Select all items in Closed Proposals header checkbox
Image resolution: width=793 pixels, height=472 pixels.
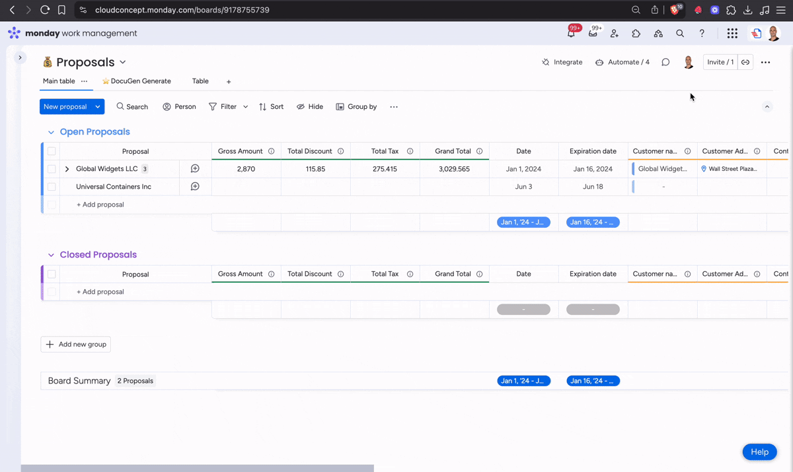point(52,274)
